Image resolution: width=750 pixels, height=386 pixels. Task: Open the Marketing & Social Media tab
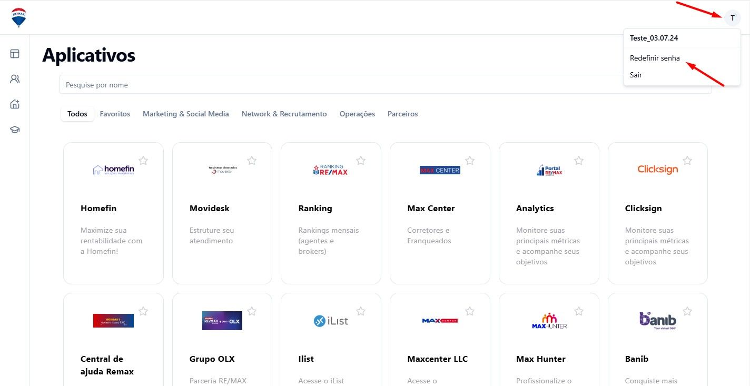tap(186, 114)
